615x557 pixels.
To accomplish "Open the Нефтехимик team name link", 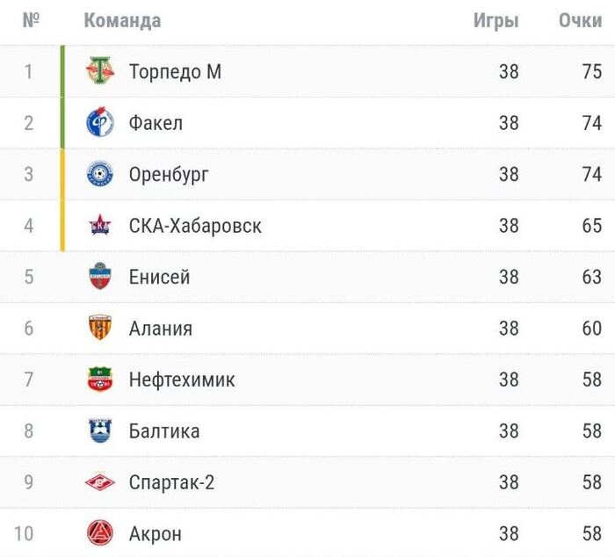I will (182, 380).
